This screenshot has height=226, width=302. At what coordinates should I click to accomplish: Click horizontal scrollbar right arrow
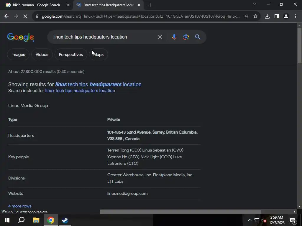point(295,212)
